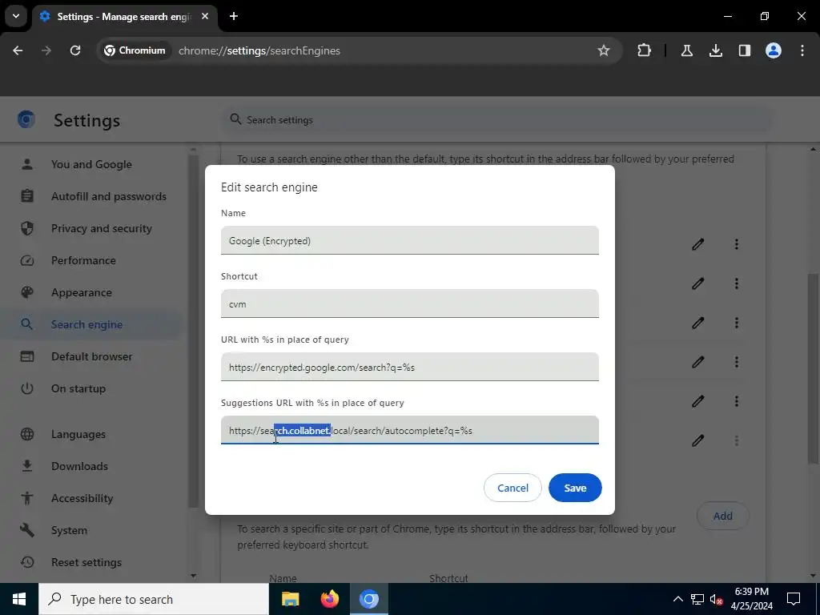Image resolution: width=820 pixels, height=615 pixels.
Task: Open You and Google settings
Action: pos(91,164)
